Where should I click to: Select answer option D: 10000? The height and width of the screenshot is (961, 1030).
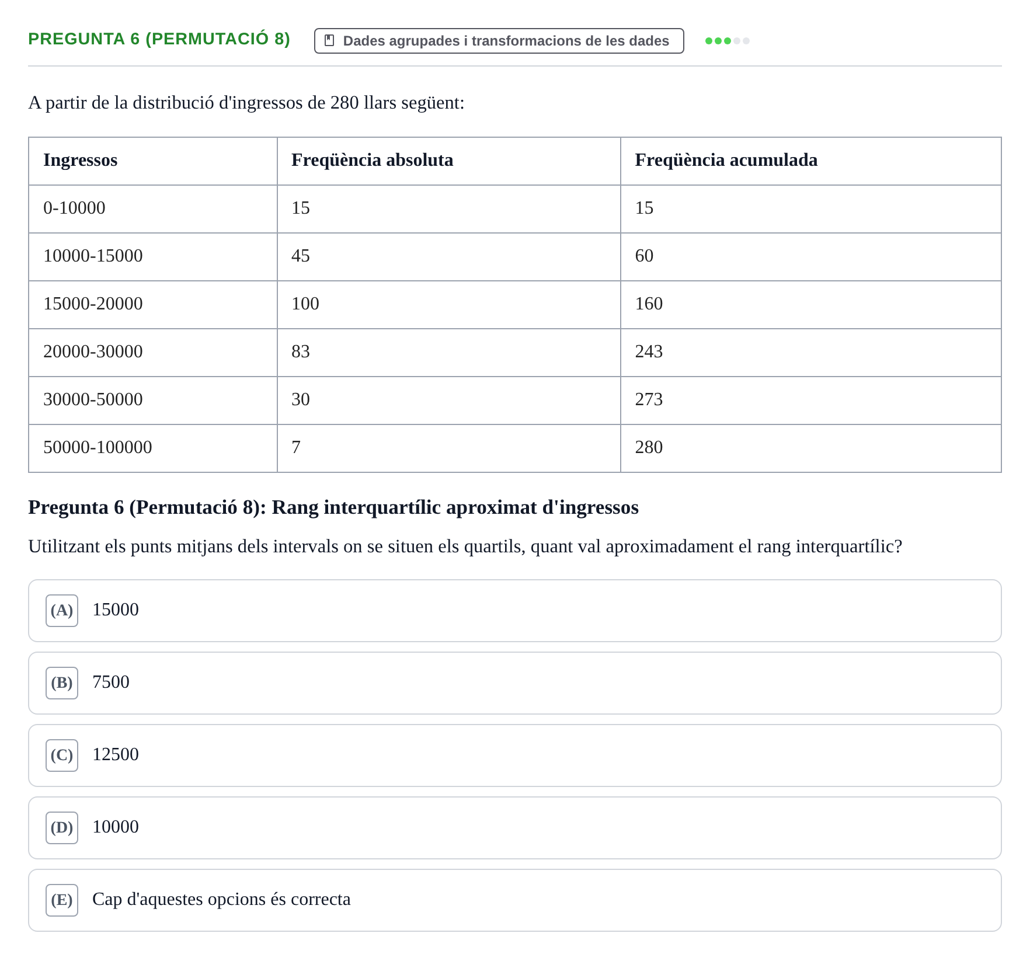coord(514,828)
